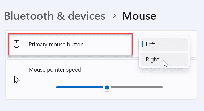
Task: Click the red-outlined Primary mouse button row
Action: (x=106, y=45)
